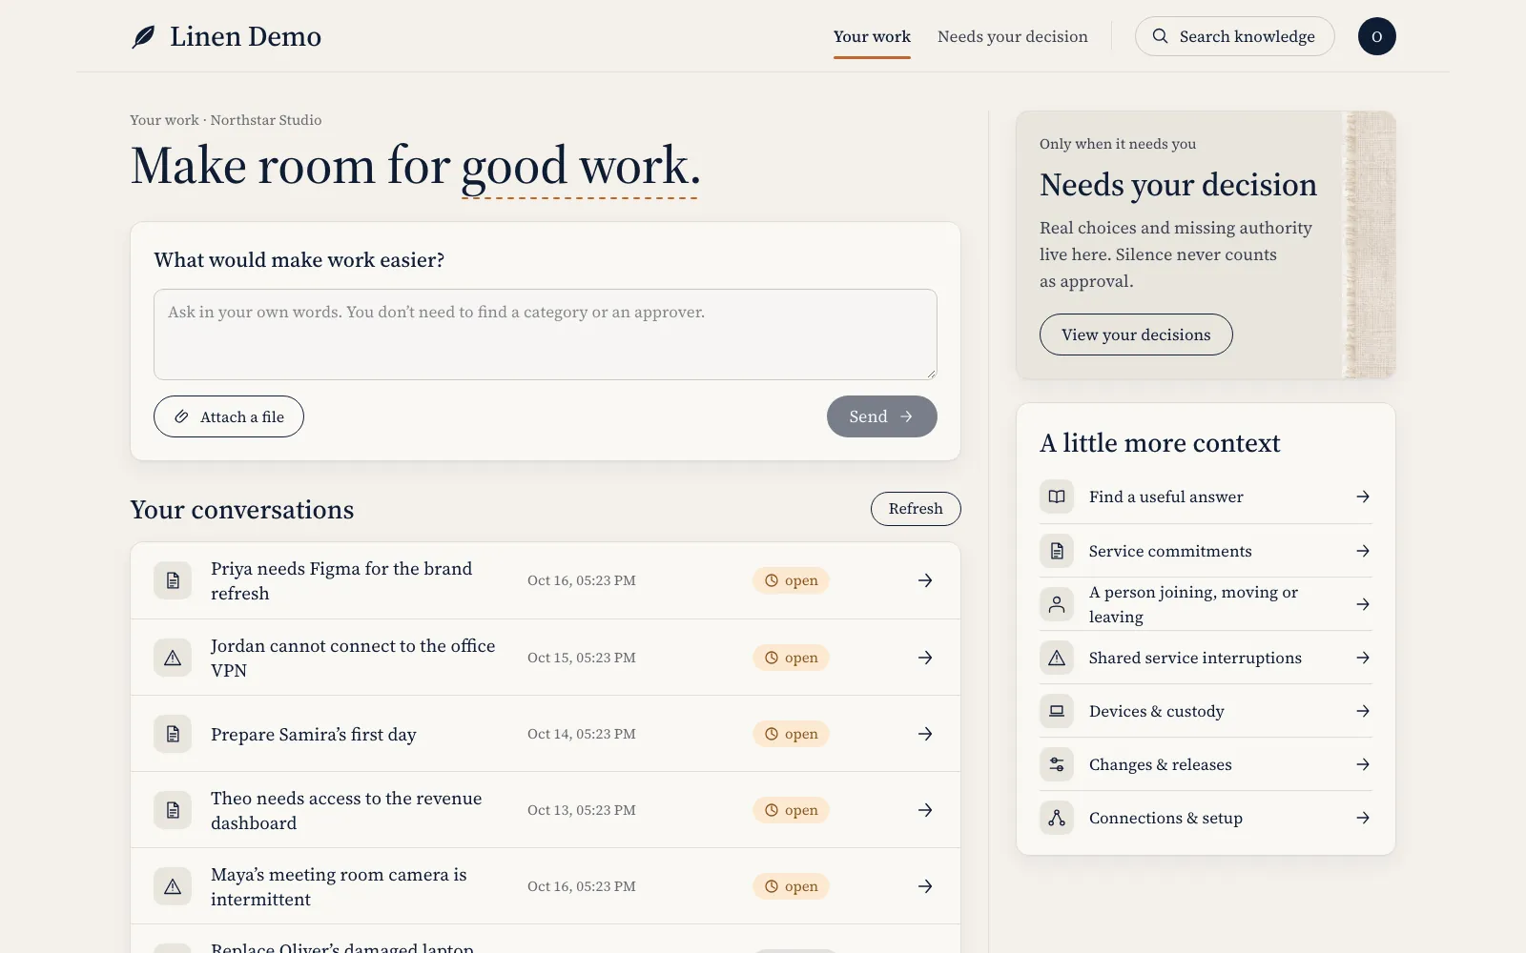
Task: Click the 'Your work · Northstar Studio' breadcrumb
Action: click(226, 120)
